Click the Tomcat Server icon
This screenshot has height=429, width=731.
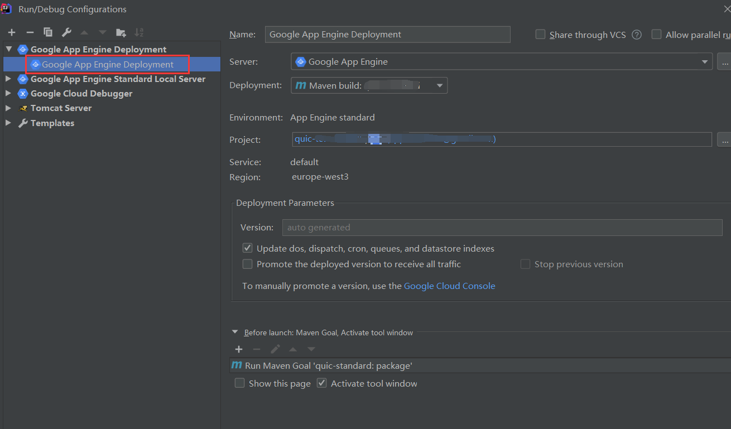(23, 108)
